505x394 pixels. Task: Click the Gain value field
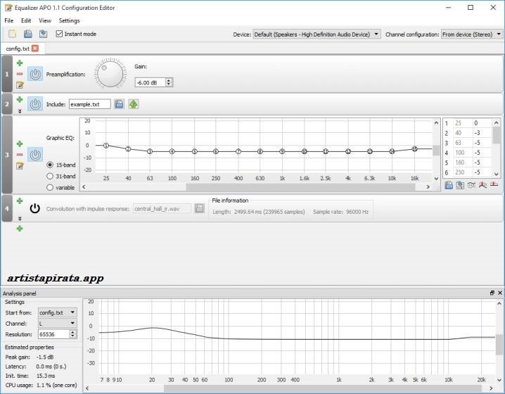151,82
